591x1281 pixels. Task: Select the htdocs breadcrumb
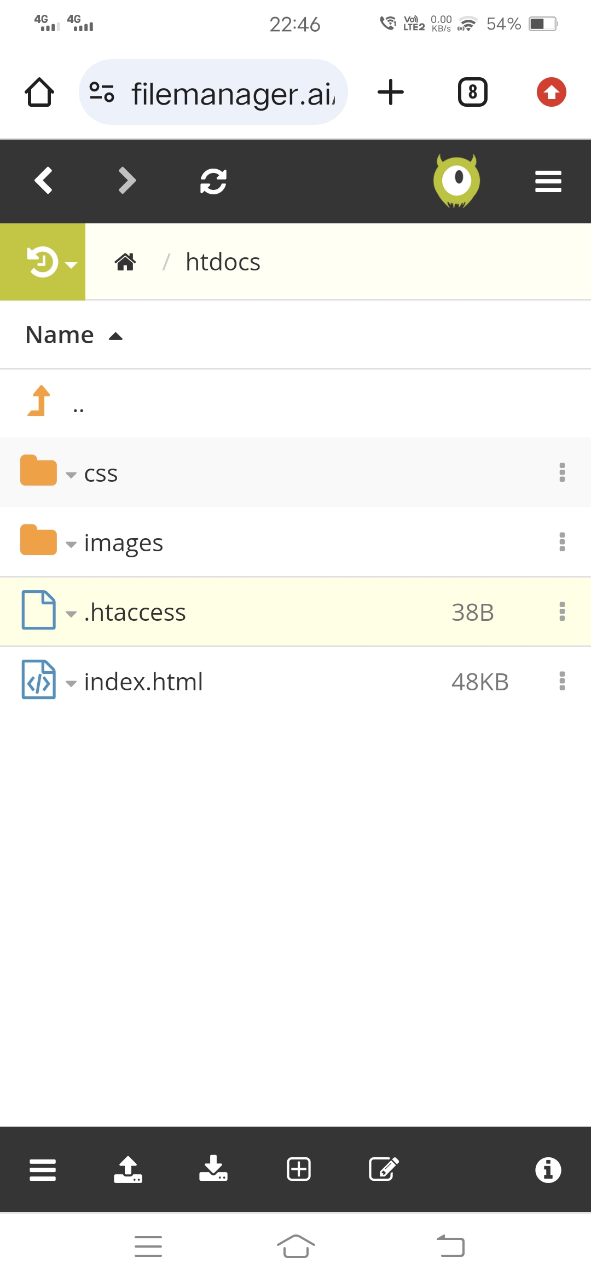pos(223,262)
